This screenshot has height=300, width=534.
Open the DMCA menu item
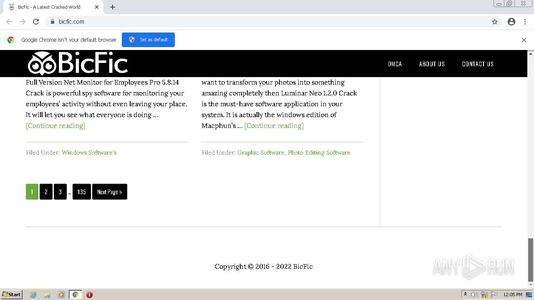pyautogui.click(x=395, y=64)
